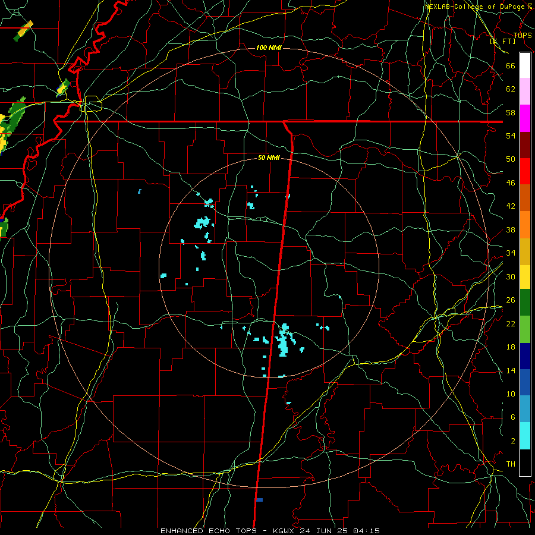Click the yellow legend swatch
This screenshot has width=535, height=535.
(525, 277)
